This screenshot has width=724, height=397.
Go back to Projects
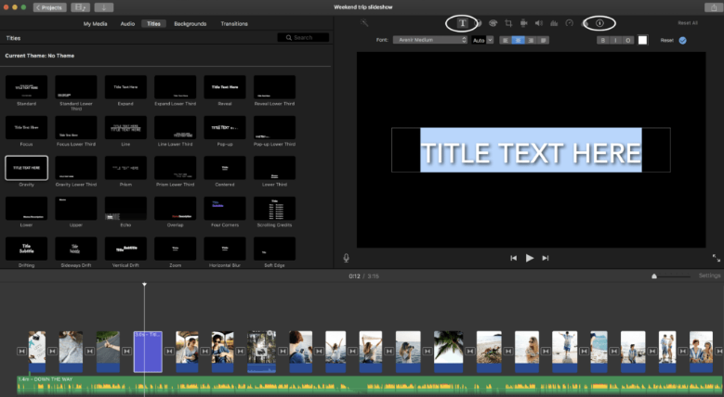(x=50, y=7)
